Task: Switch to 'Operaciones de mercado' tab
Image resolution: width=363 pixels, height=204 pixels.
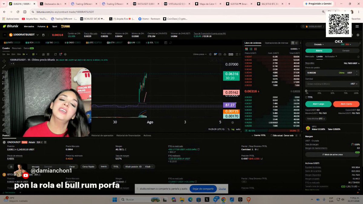Action: click(276, 43)
